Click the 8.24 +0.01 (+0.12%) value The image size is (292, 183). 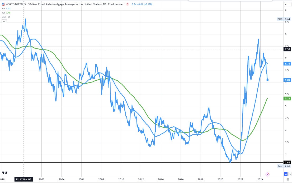point(142,4)
